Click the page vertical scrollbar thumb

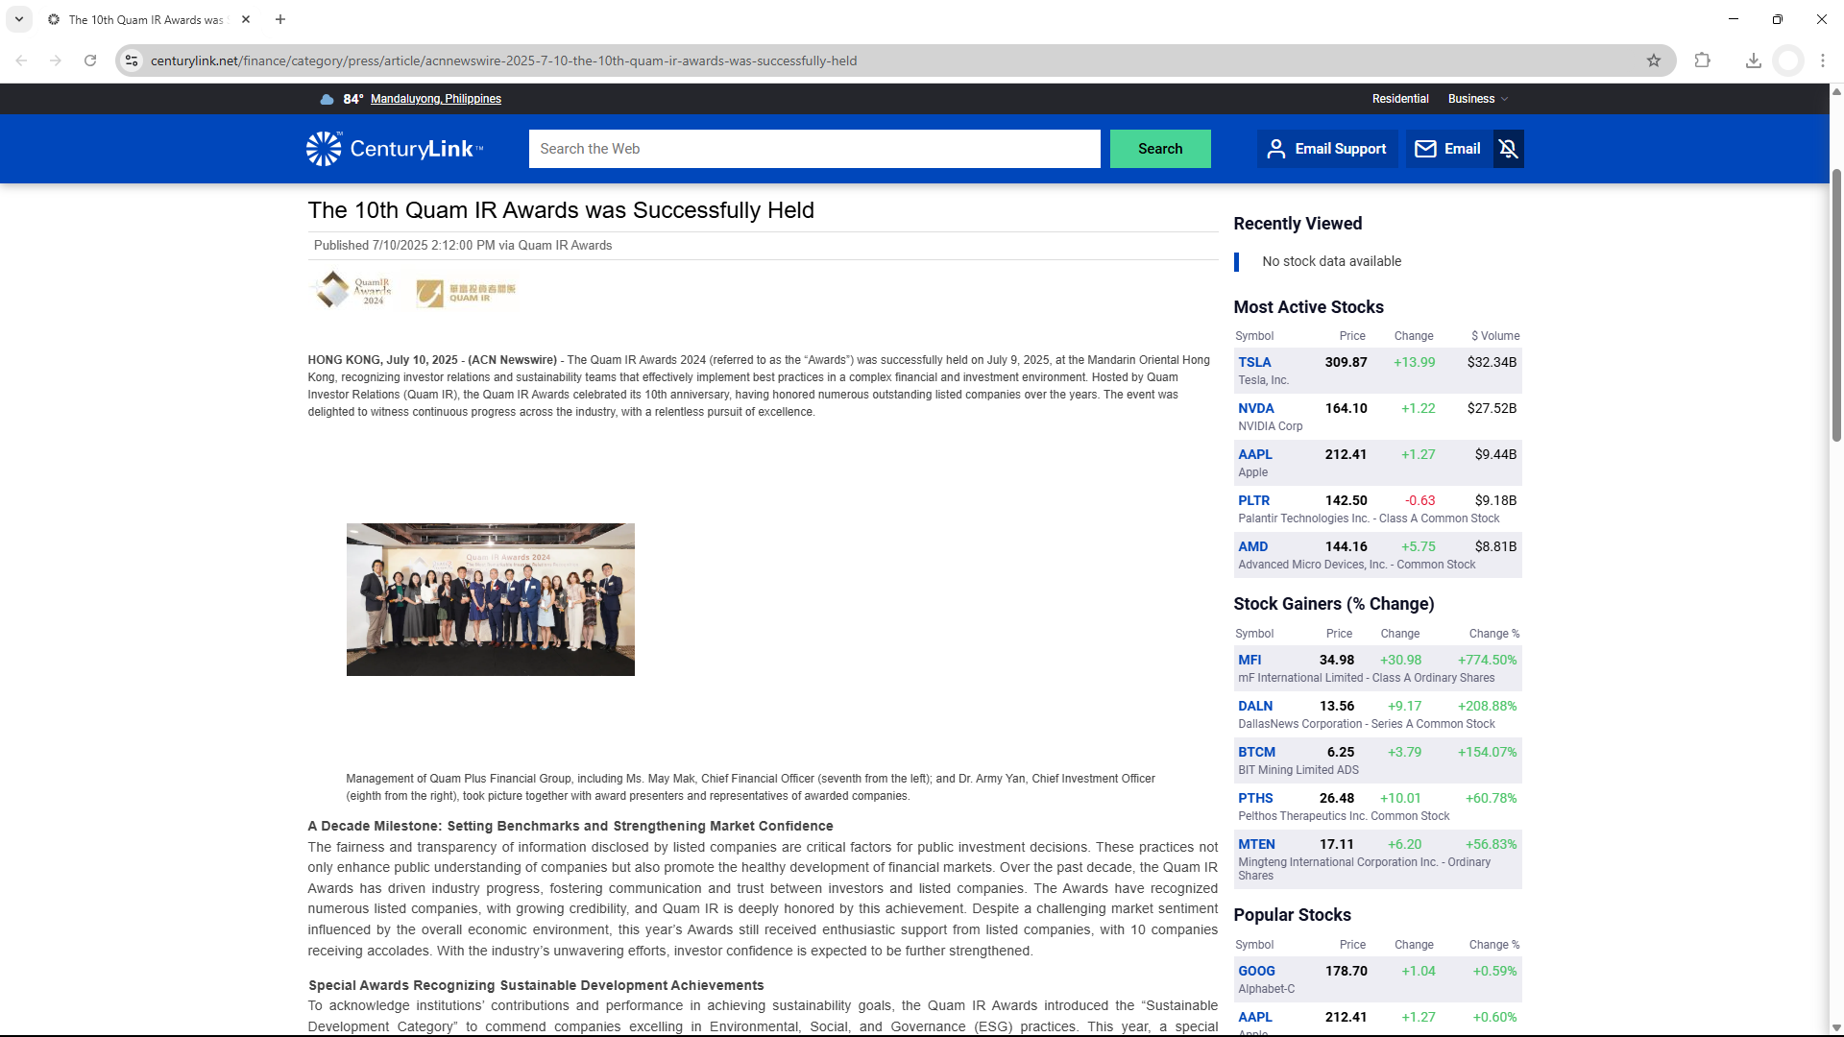coord(1836,305)
